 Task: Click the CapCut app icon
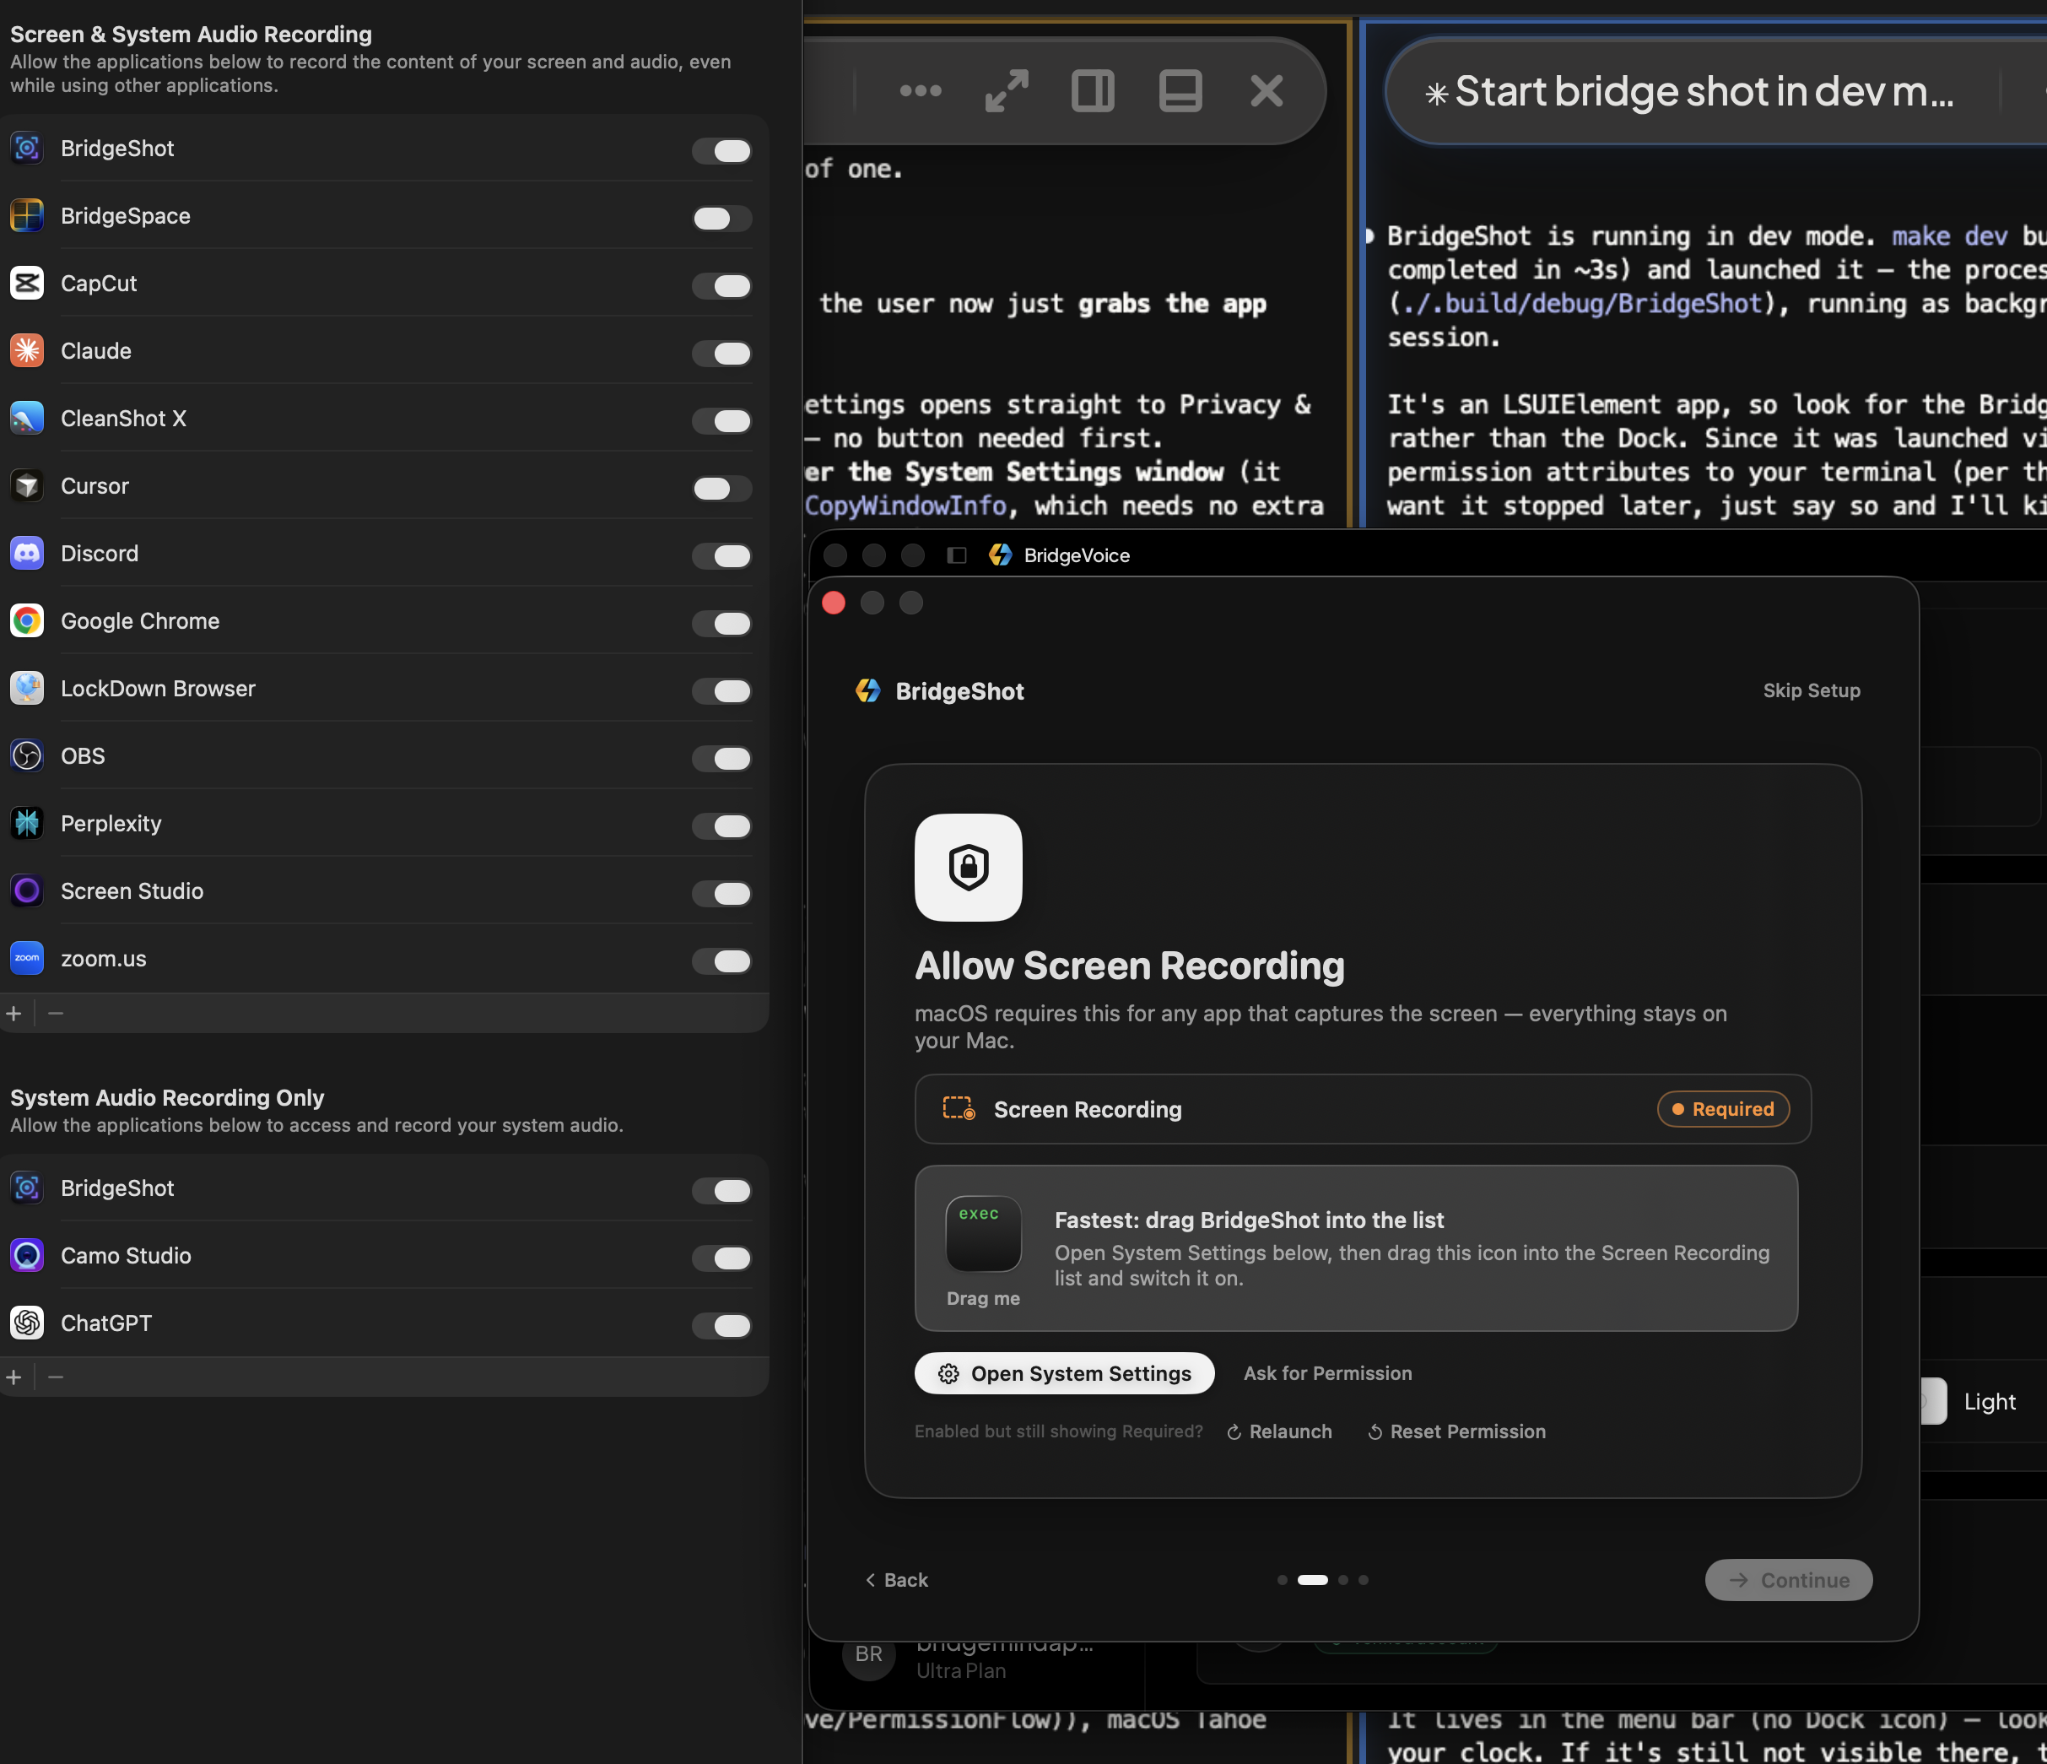[x=27, y=284]
